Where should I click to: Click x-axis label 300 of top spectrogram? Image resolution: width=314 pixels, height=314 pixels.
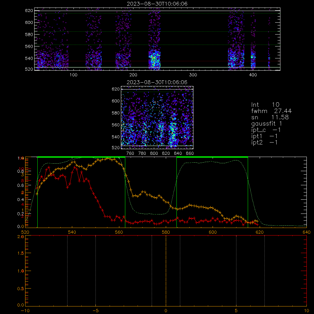193,75
